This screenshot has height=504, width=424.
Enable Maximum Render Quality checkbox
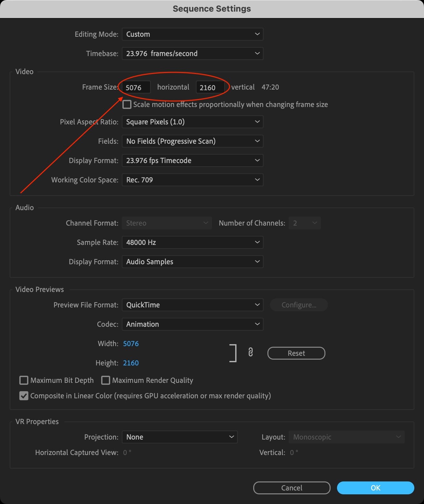click(106, 380)
